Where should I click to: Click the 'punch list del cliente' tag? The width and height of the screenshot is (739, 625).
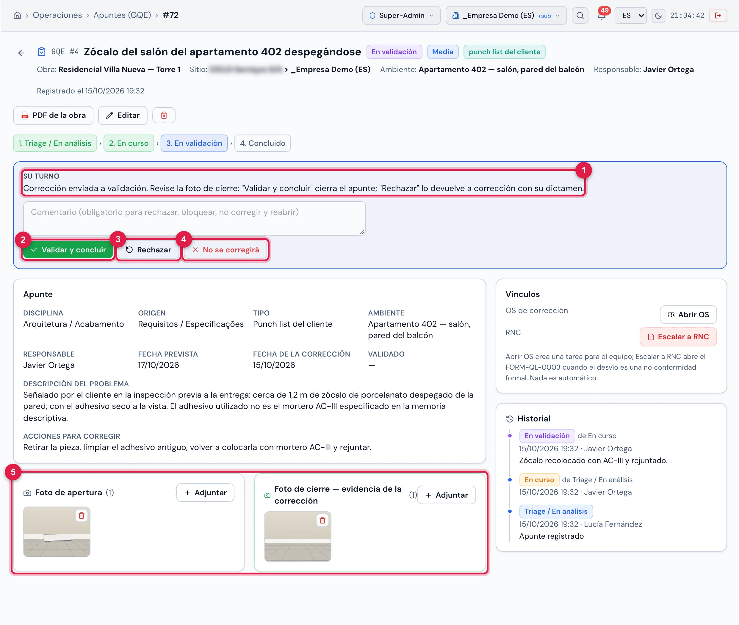pyautogui.click(x=504, y=52)
